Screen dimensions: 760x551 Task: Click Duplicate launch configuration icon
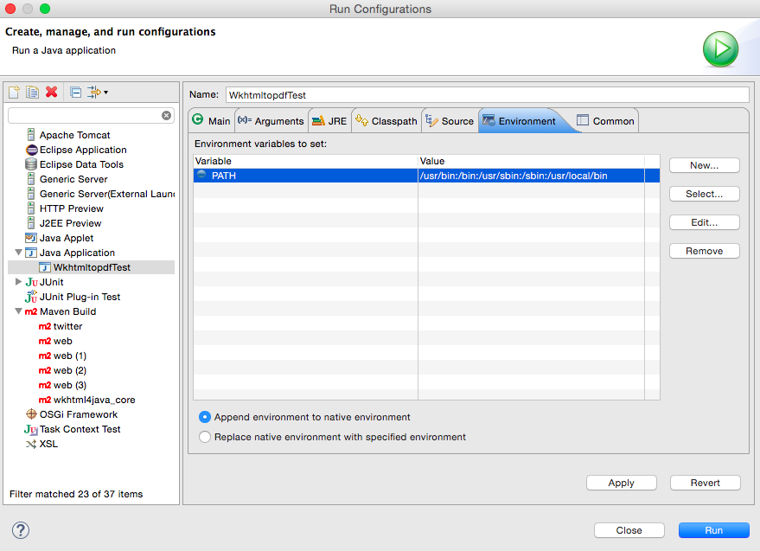click(33, 92)
